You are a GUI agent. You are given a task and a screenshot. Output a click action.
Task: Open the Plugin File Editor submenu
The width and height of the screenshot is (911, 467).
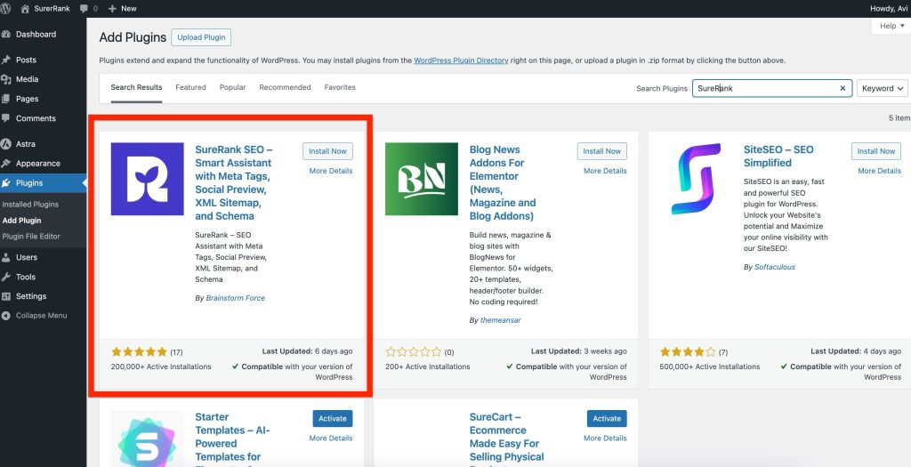[31, 237]
